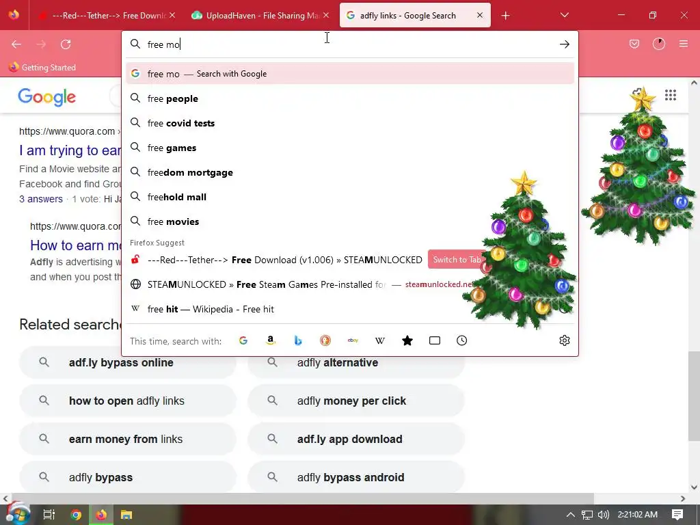
Task: Launch Chrome from the taskbar
Action: pos(76,515)
